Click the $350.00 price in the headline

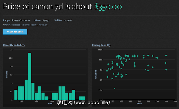tap(108, 7)
